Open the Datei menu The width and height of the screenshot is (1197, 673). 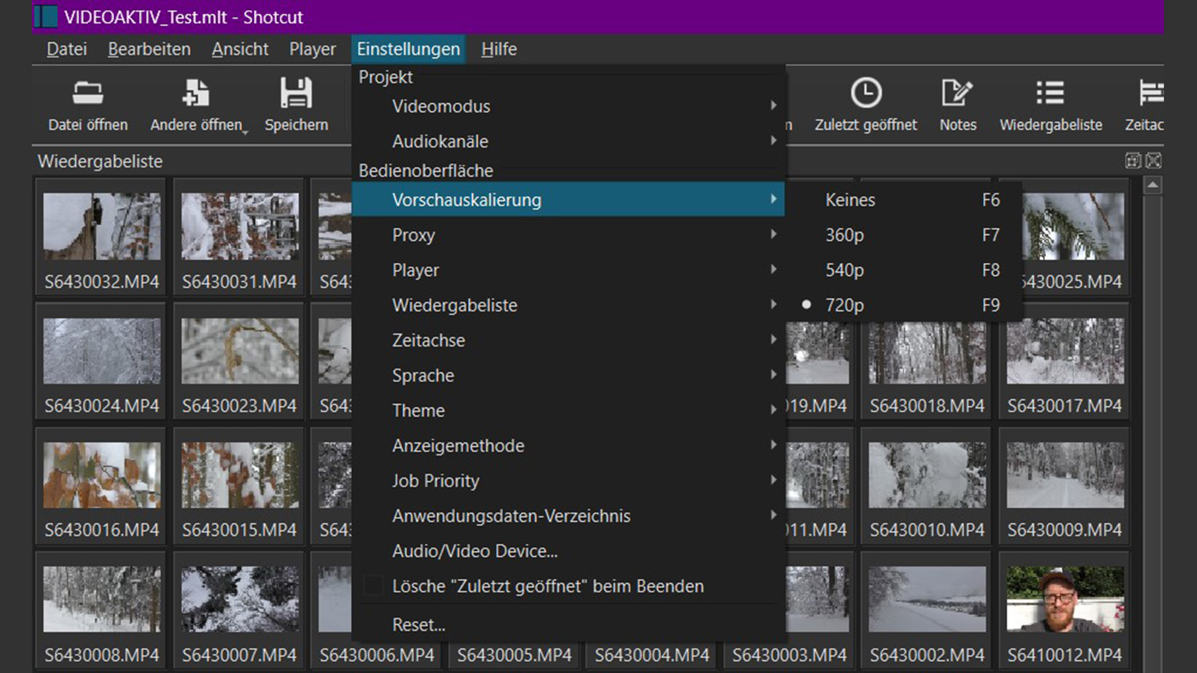[67, 49]
